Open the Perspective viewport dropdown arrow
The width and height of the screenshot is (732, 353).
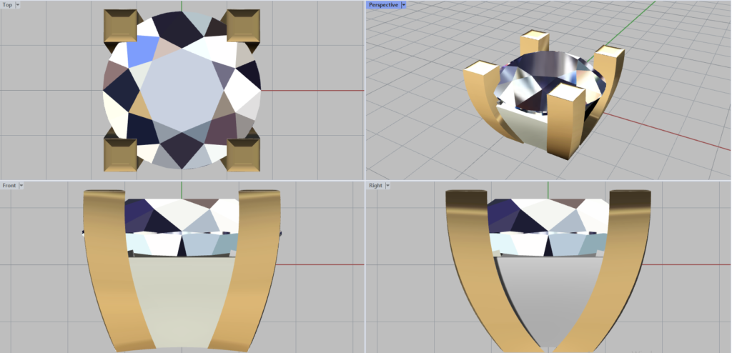(x=403, y=4)
